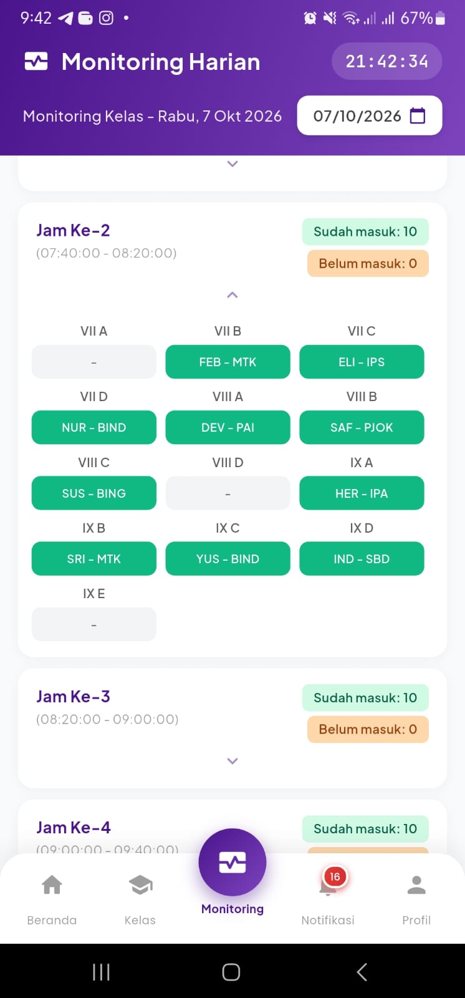This screenshot has width=465, height=998.
Task: Tap the VIII B class label
Action: coord(362,397)
